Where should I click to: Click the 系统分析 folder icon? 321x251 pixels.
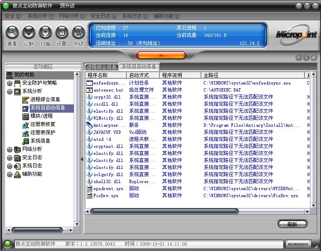(x=17, y=91)
